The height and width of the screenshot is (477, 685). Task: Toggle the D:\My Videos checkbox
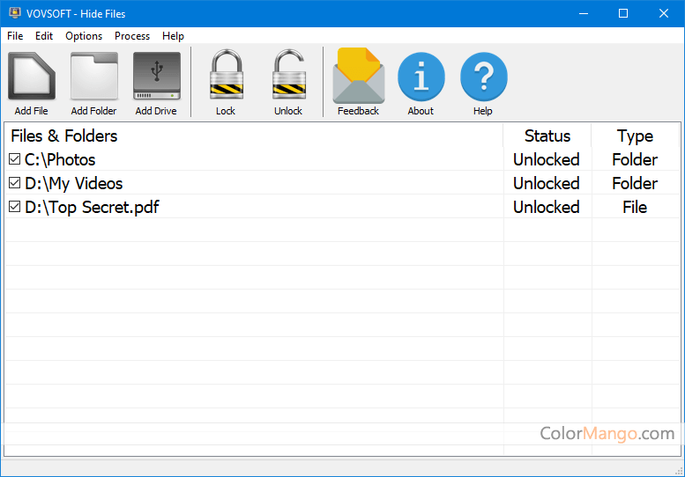14,183
